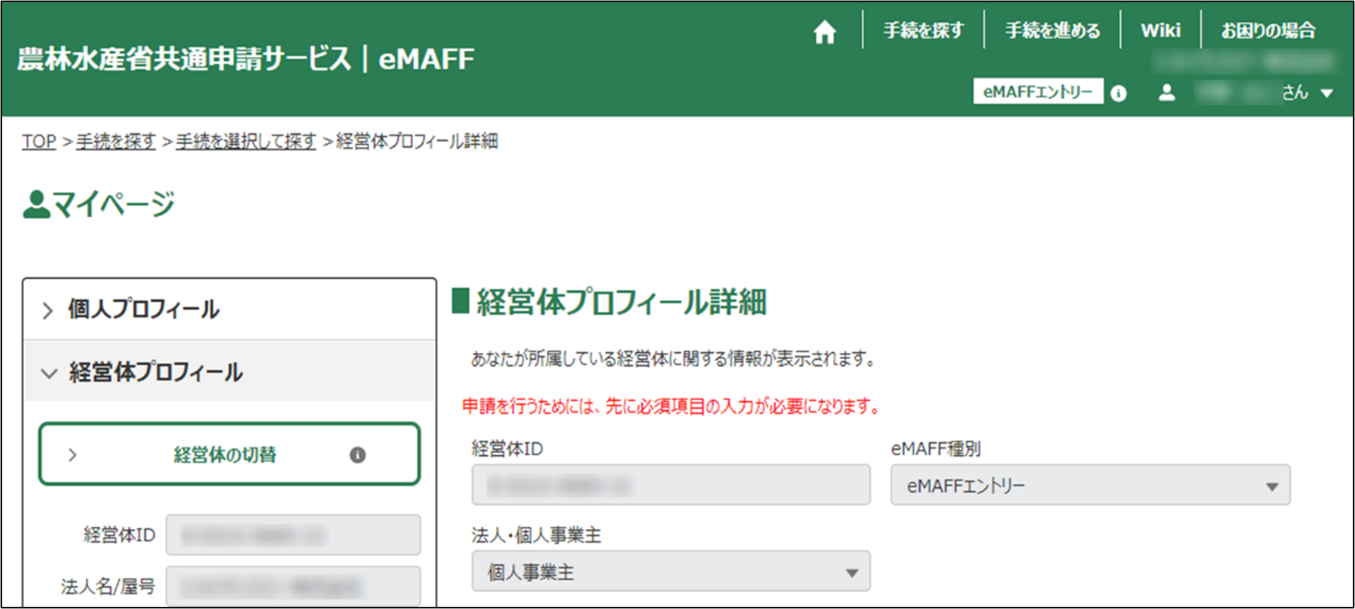Expand 個人プロフィール section
This screenshot has width=1355, height=609.
click(142, 310)
